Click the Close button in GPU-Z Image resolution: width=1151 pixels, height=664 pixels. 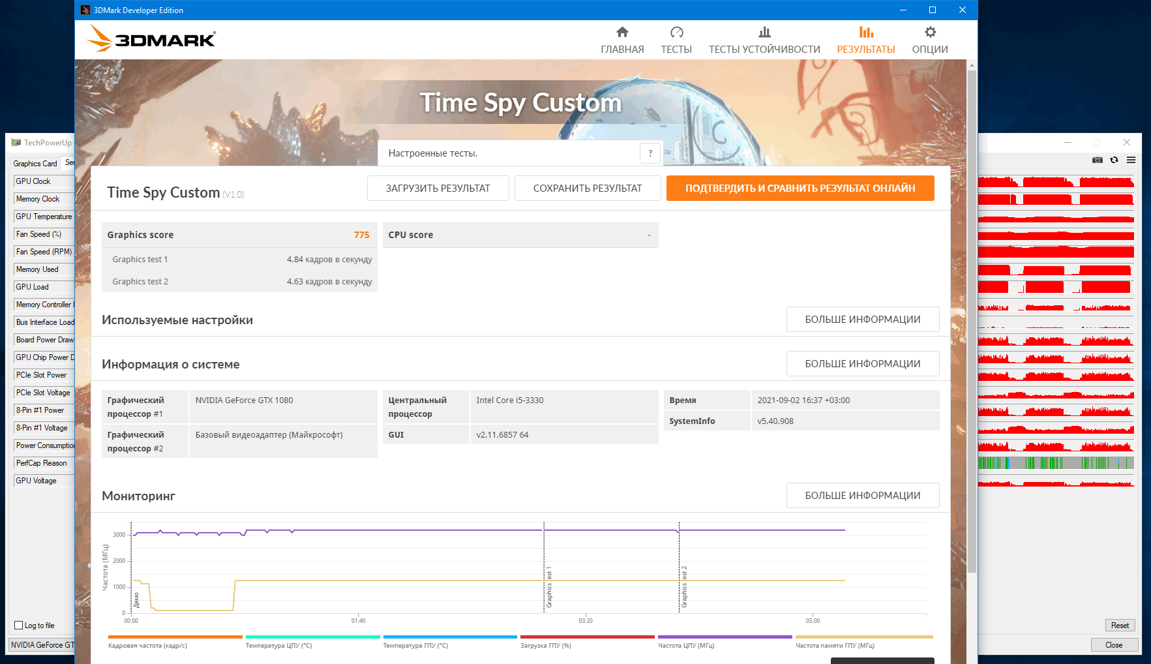(1114, 645)
